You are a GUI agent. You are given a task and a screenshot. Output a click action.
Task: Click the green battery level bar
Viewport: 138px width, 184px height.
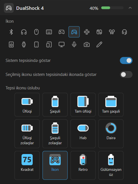pos(112,8)
